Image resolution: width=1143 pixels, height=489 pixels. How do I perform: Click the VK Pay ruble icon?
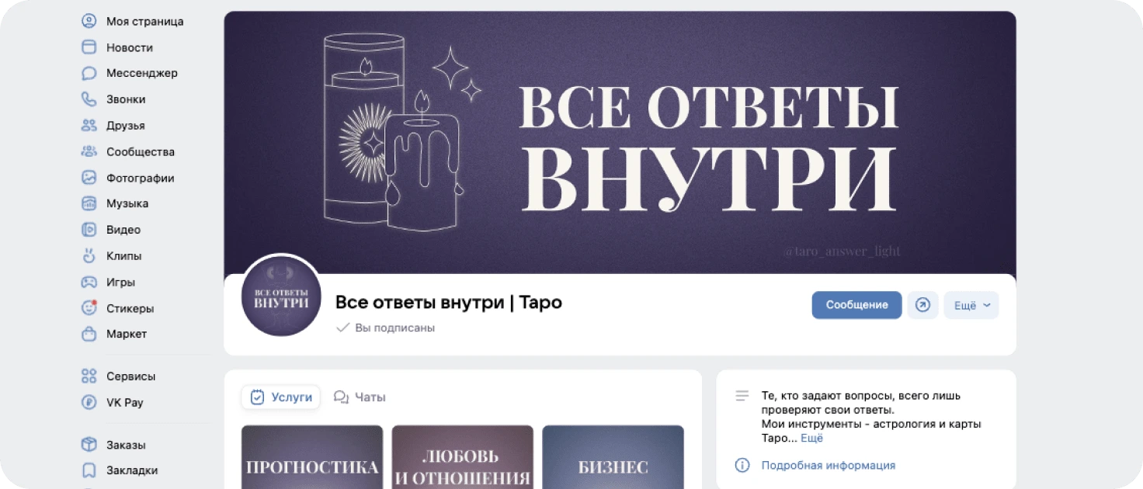pos(89,402)
